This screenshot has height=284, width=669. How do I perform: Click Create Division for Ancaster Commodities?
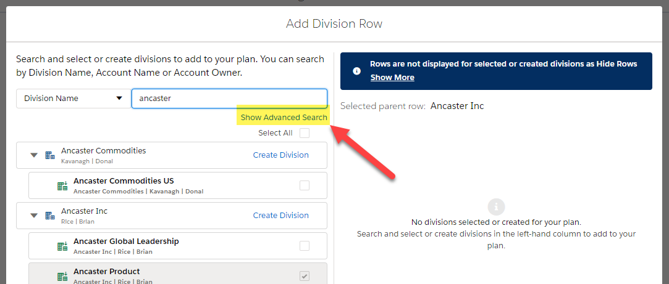click(x=280, y=155)
